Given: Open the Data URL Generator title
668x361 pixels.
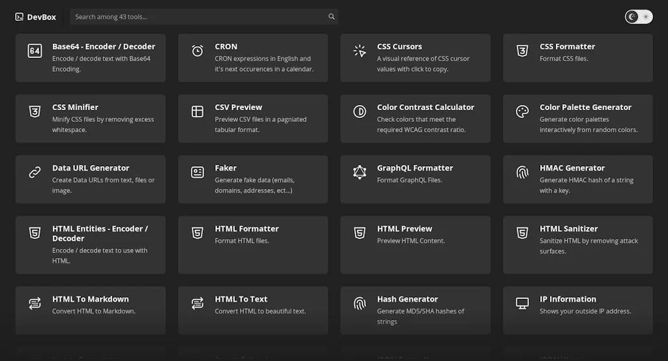Looking at the screenshot, I should [x=91, y=167].
